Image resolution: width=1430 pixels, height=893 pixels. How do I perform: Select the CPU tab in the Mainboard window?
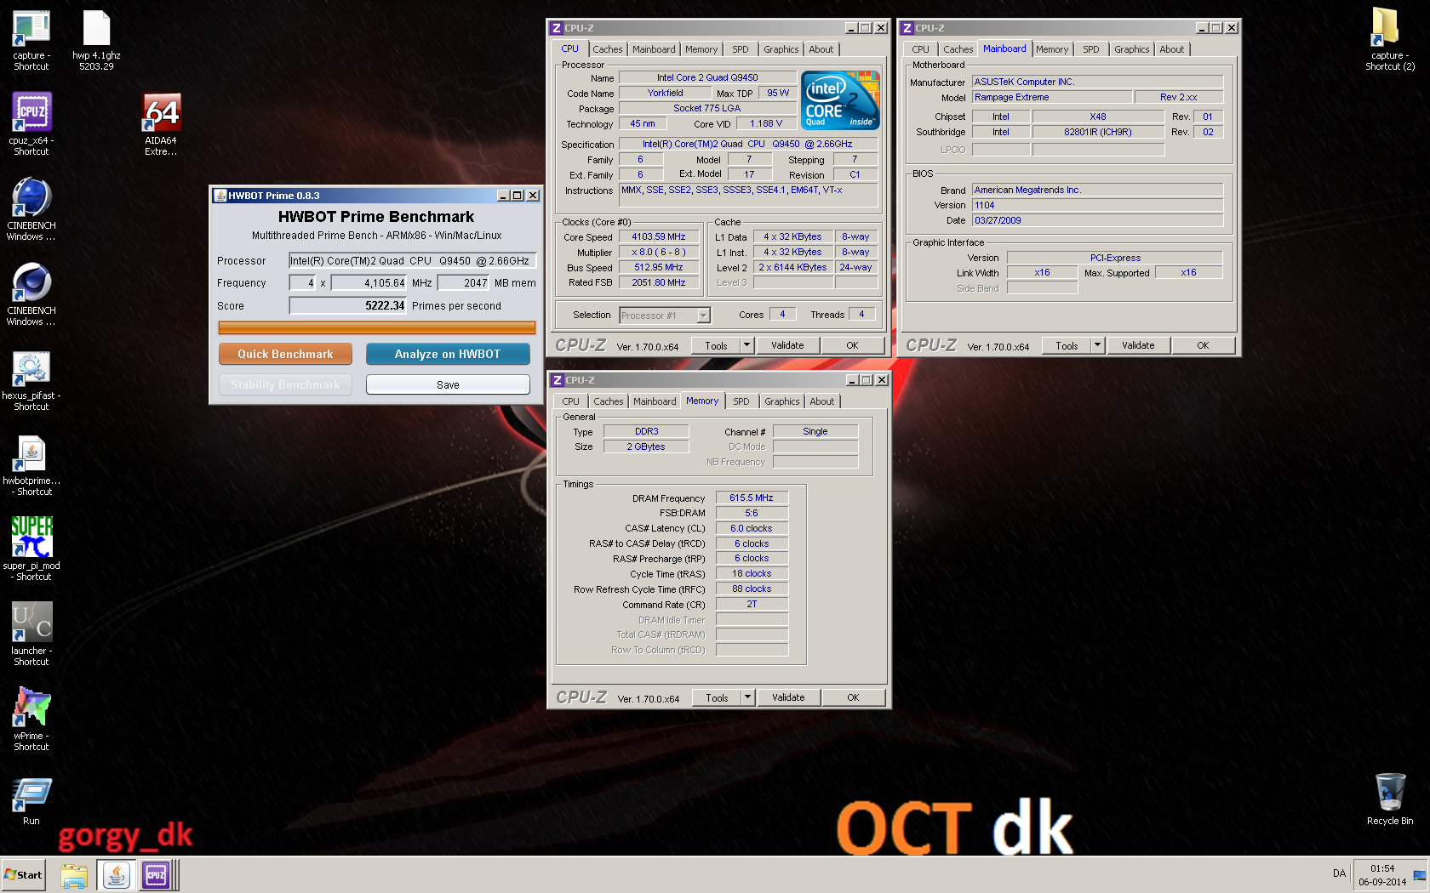pos(920,49)
